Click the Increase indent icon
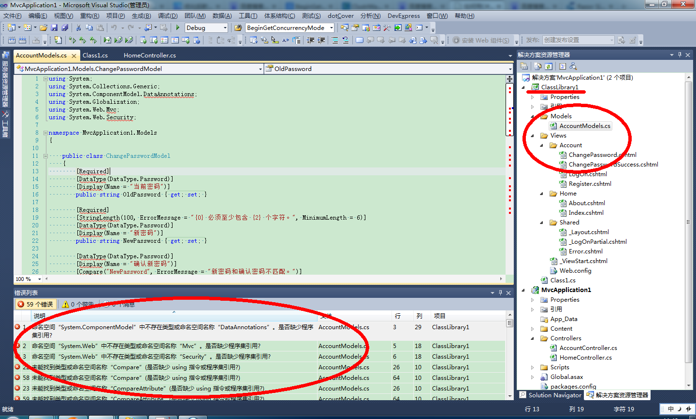The width and height of the screenshot is (696, 419). tap(321, 40)
